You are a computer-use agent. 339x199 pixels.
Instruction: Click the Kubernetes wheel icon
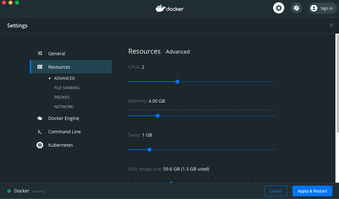(x=40, y=145)
